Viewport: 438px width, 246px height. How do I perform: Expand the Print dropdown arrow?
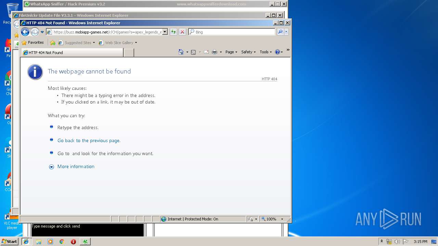[x=221, y=52]
